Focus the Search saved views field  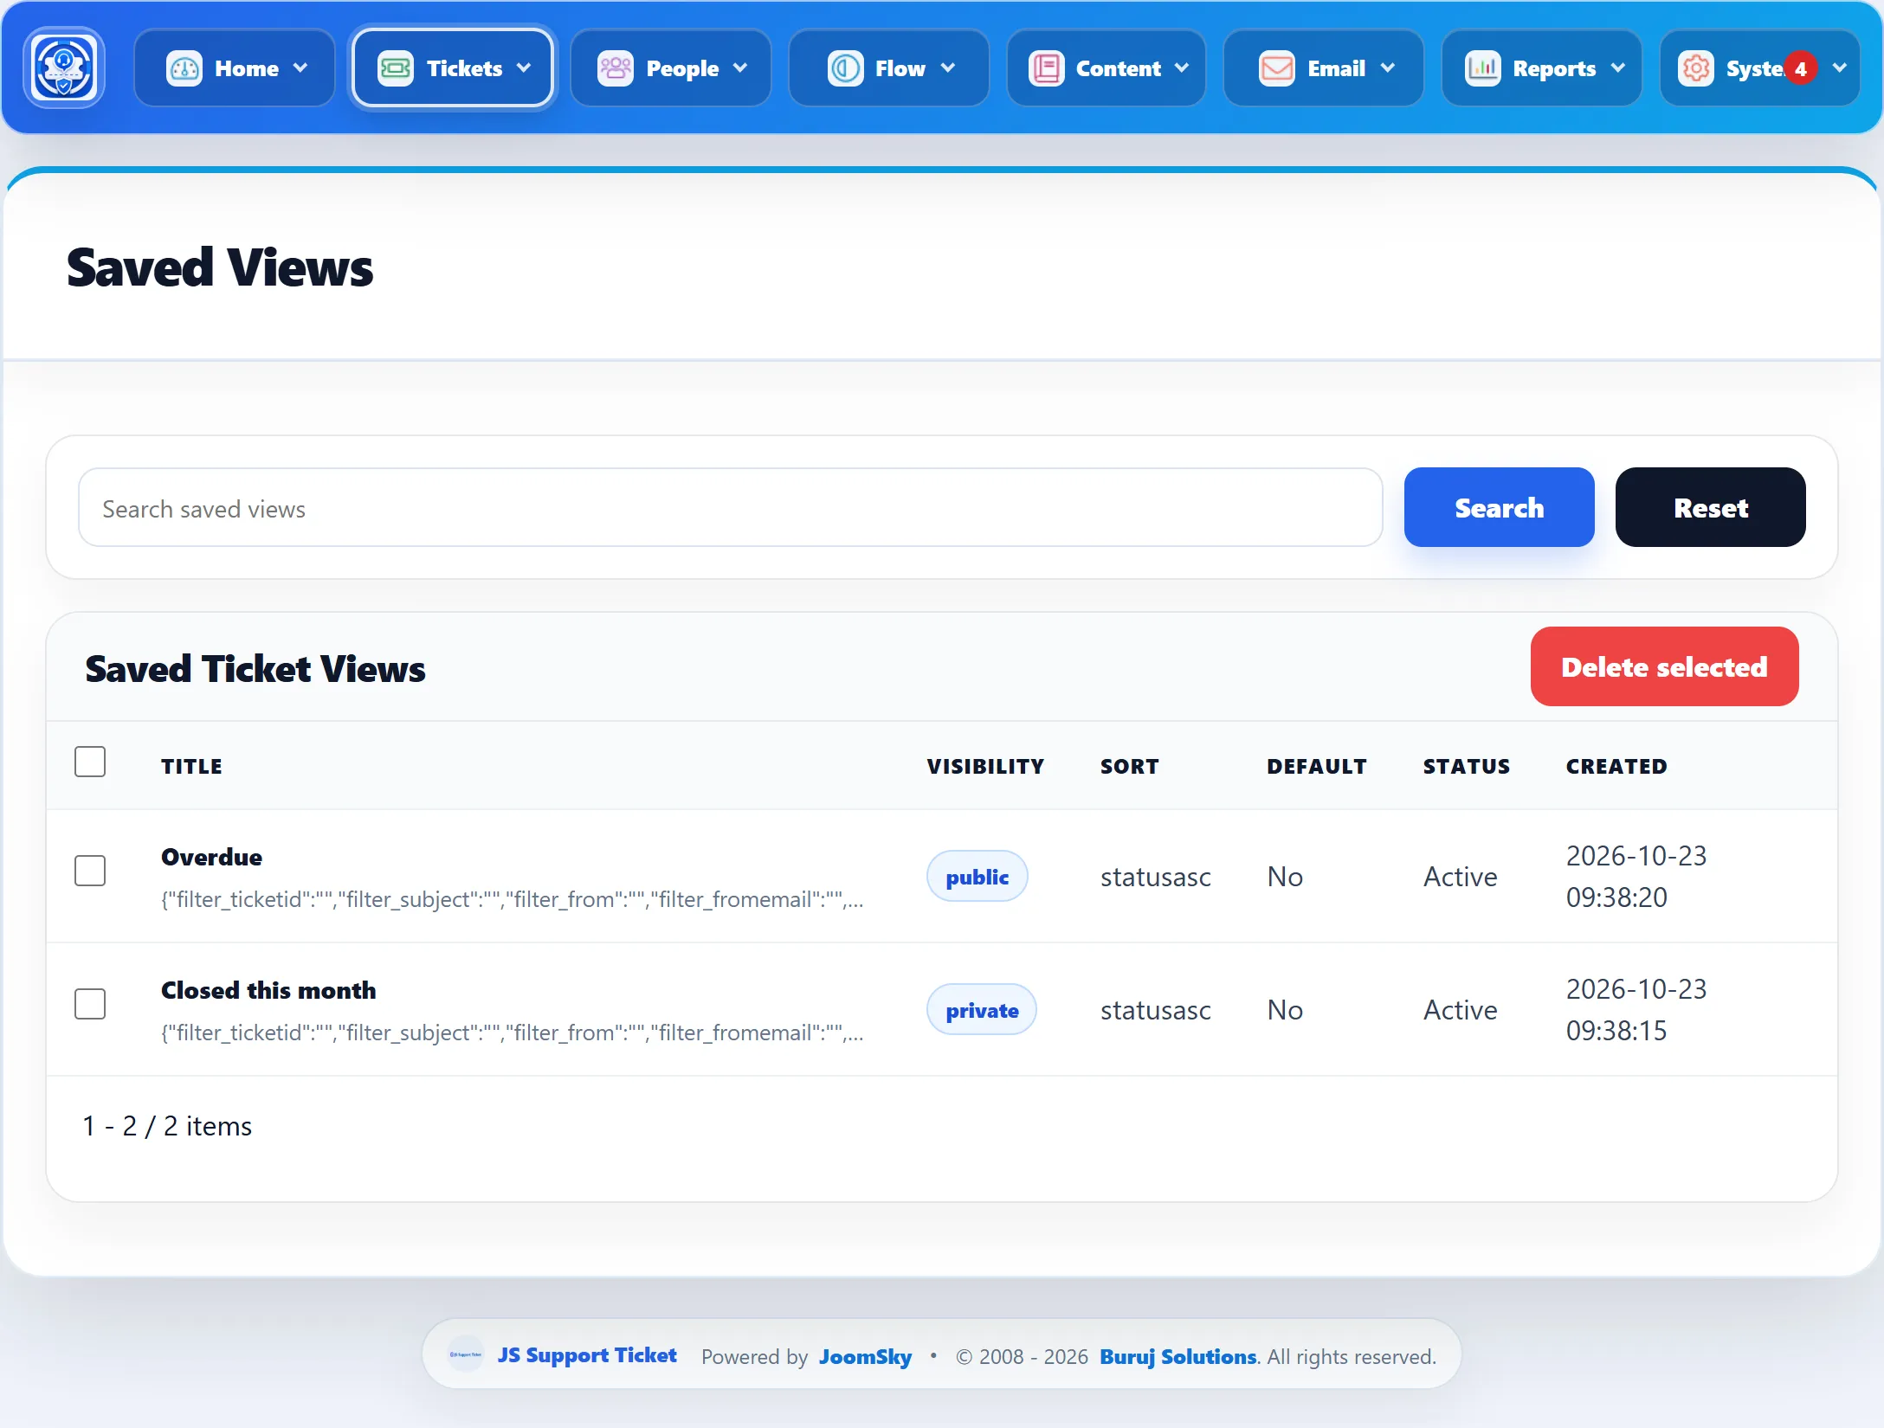click(730, 508)
